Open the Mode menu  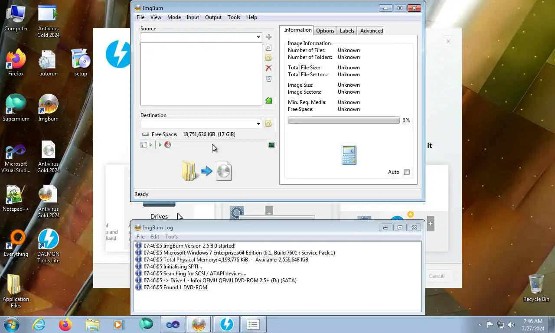point(174,17)
